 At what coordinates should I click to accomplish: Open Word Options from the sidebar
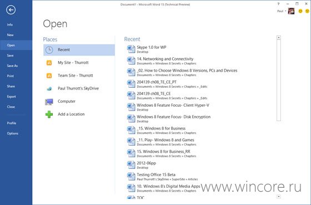(x=13, y=133)
